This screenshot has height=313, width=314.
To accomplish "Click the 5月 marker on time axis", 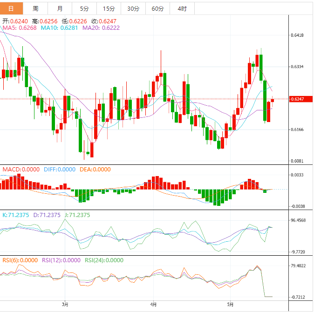I will click(229, 305).
